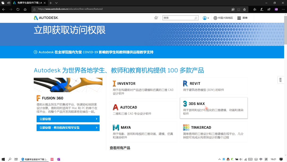The width and height of the screenshot is (287, 162).
Task: Open the account profile dropdown
Action: tap(206, 18)
